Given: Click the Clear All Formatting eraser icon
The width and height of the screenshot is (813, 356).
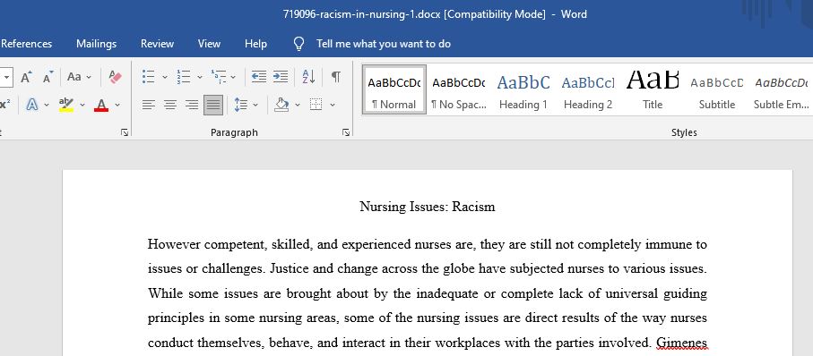Looking at the screenshot, I should pyautogui.click(x=115, y=77).
